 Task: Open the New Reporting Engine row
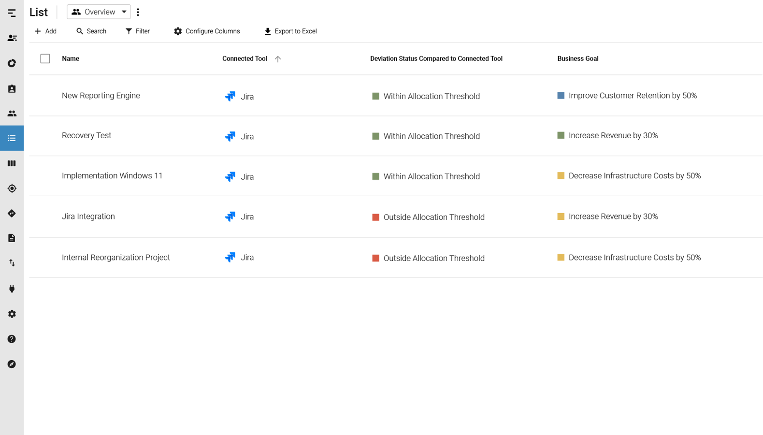coord(101,96)
